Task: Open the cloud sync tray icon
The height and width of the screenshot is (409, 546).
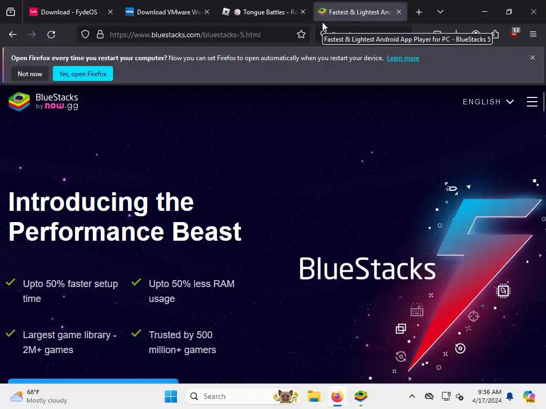Action: coord(429,396)
